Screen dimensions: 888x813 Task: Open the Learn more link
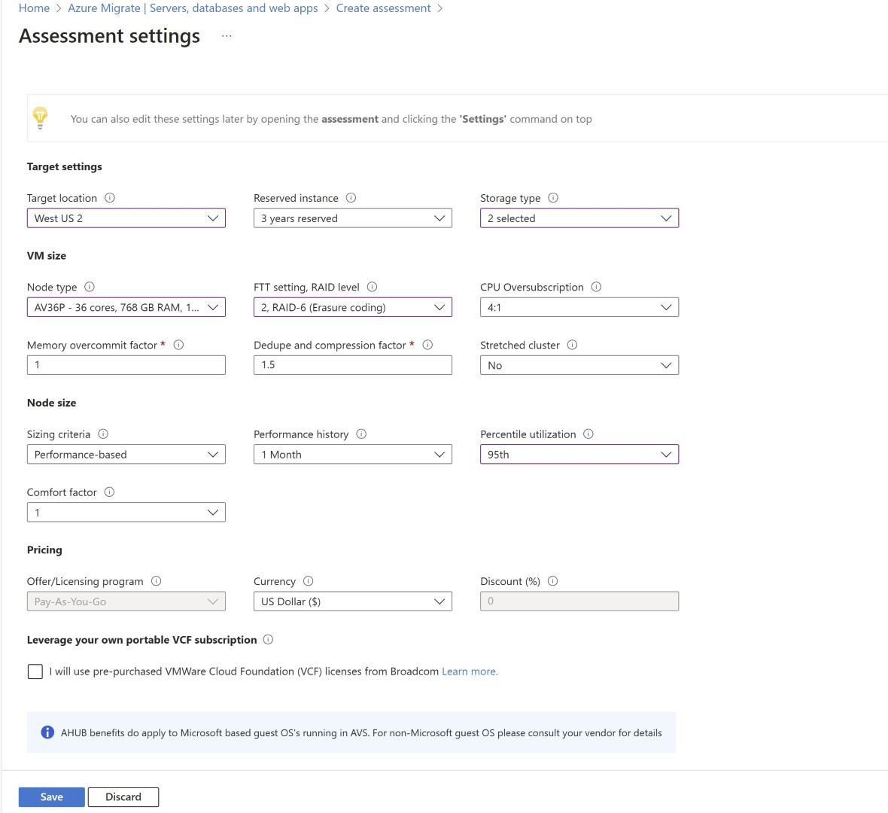click(470, 671)
